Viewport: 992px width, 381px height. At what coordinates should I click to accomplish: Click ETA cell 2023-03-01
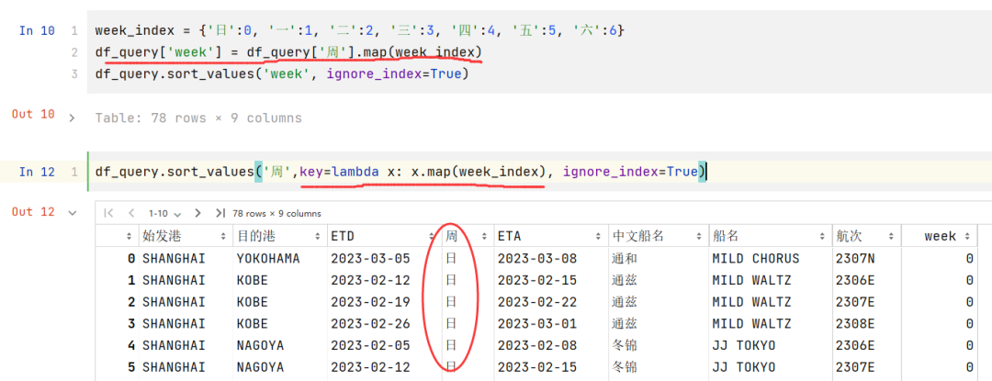pyautogui.click(x=537, y=324)
